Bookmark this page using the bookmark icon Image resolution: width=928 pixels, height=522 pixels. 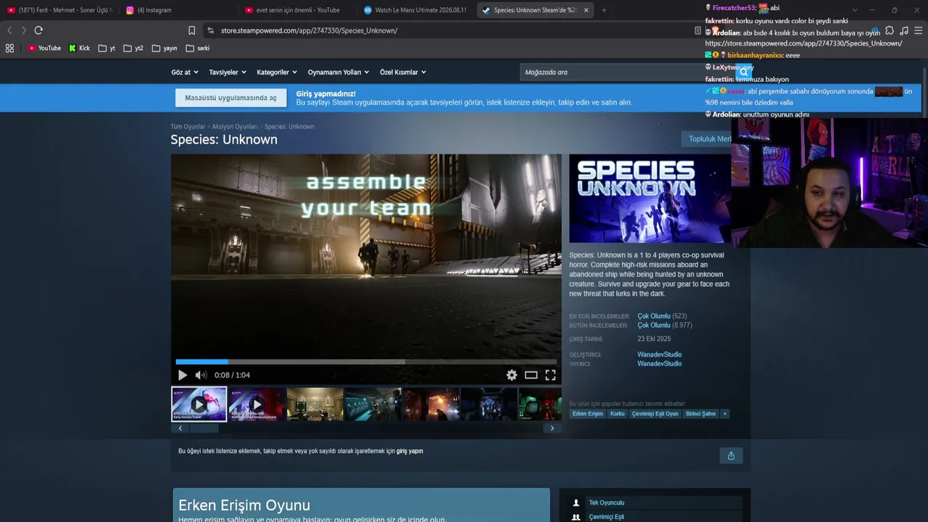tap(191, 30)
